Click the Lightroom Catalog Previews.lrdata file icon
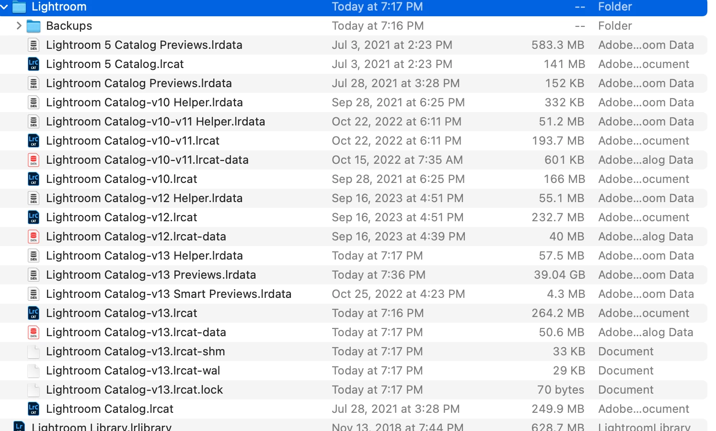716x431 pixels. click(x=34, y=83)
